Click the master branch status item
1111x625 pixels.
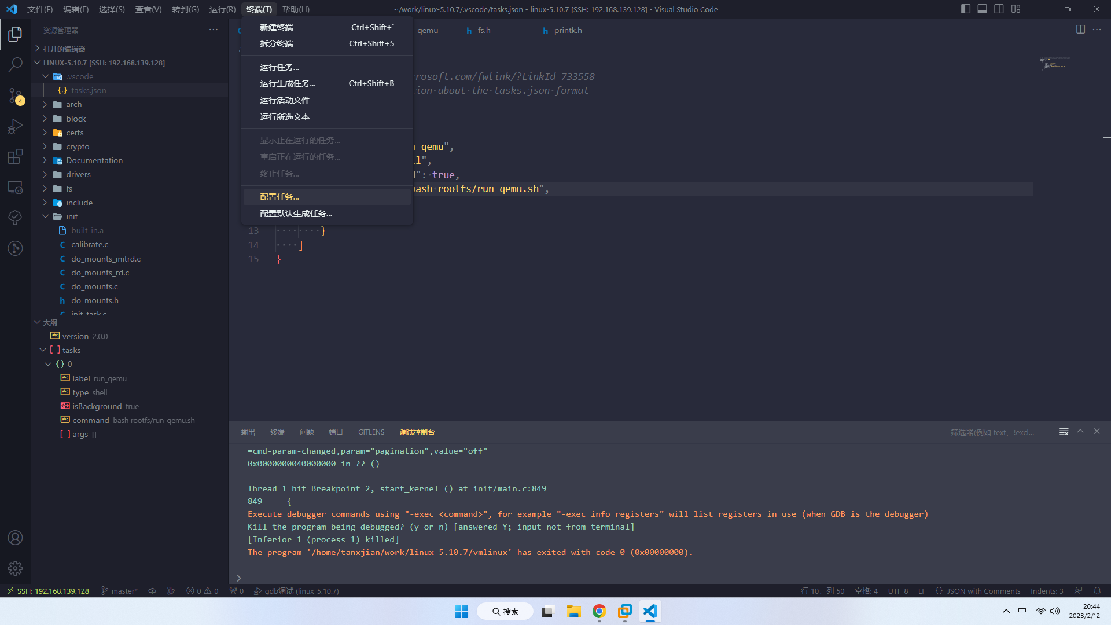pos(120,591)
